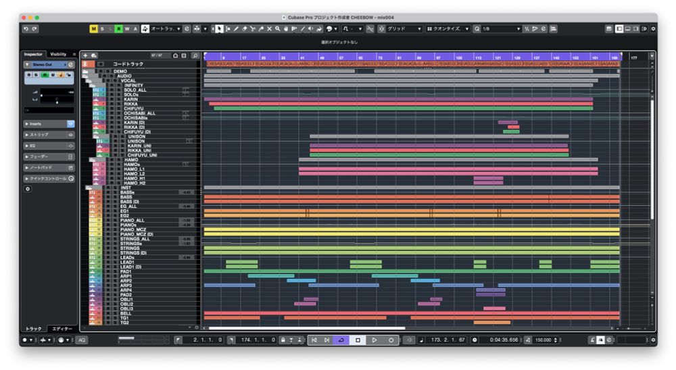The image size is (676, 370).
Task: Select the Zoom magnifier tool
Action: (x=278, y=29)
